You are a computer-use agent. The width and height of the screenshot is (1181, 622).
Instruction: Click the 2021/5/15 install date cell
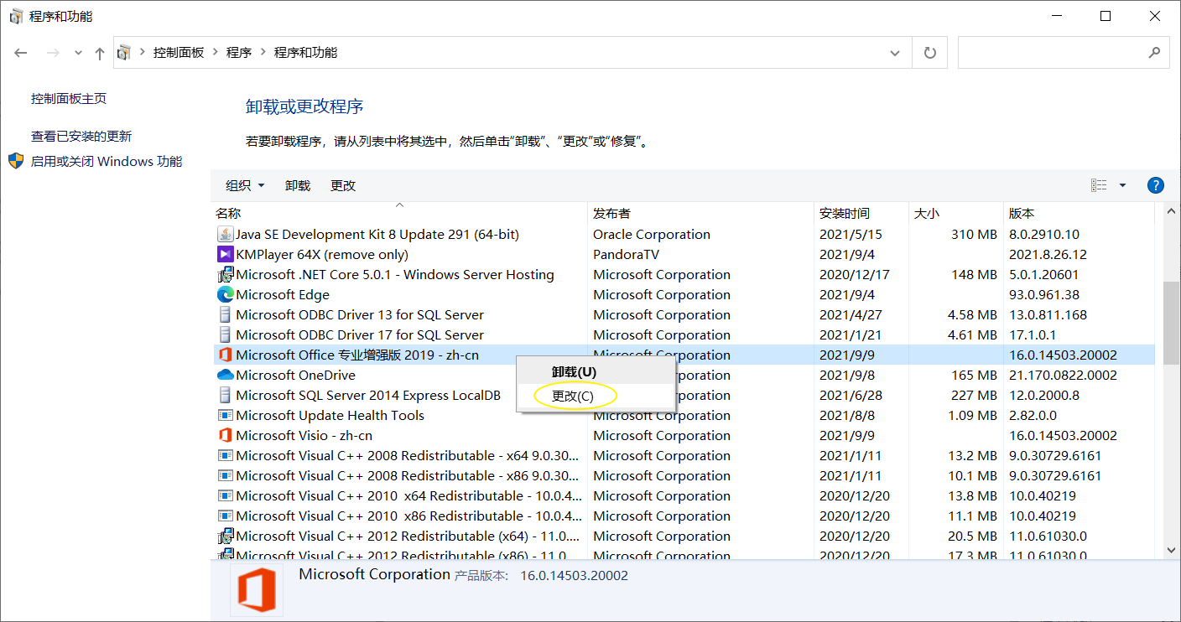click(851, 235)
